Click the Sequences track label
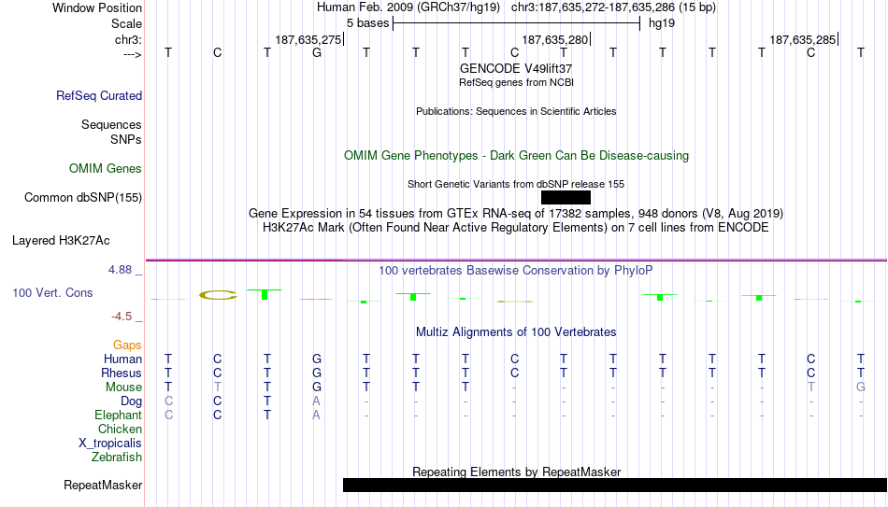The height and width of the screenshot is (507, 888). click(111, 124)
